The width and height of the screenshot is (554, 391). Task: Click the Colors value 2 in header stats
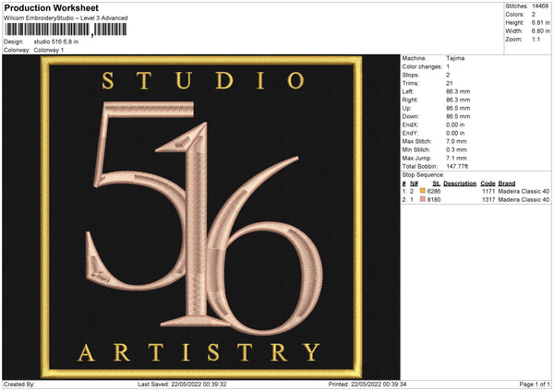[533, 15]
